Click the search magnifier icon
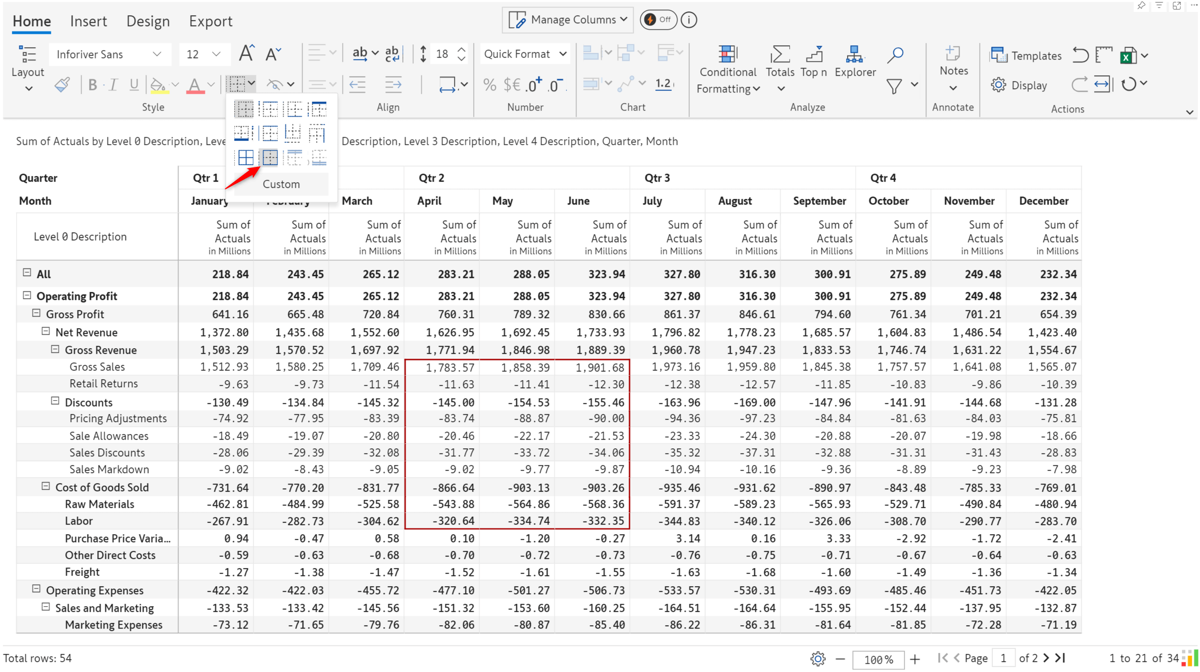Viewport: 1200px width, 672px height. point(895,55)
